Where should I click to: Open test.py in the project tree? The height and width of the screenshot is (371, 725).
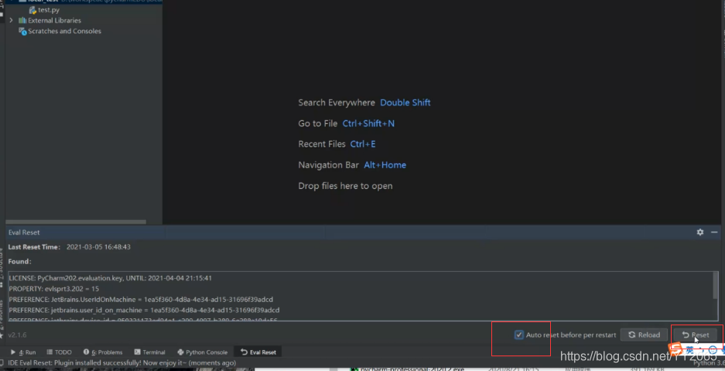coord(49,10)
